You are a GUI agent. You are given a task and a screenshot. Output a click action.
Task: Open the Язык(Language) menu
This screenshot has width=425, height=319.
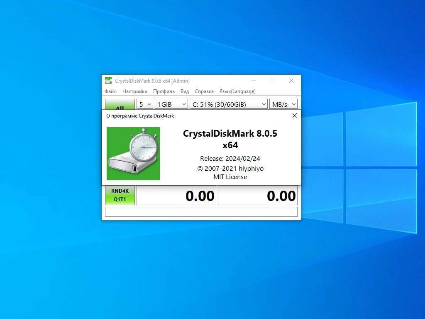237,91
